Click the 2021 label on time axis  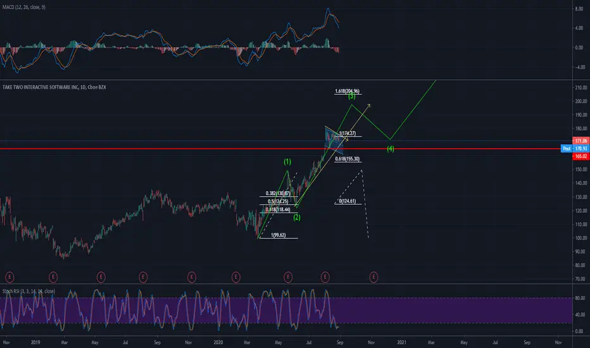pyautogui.click(x=401, y=342)
